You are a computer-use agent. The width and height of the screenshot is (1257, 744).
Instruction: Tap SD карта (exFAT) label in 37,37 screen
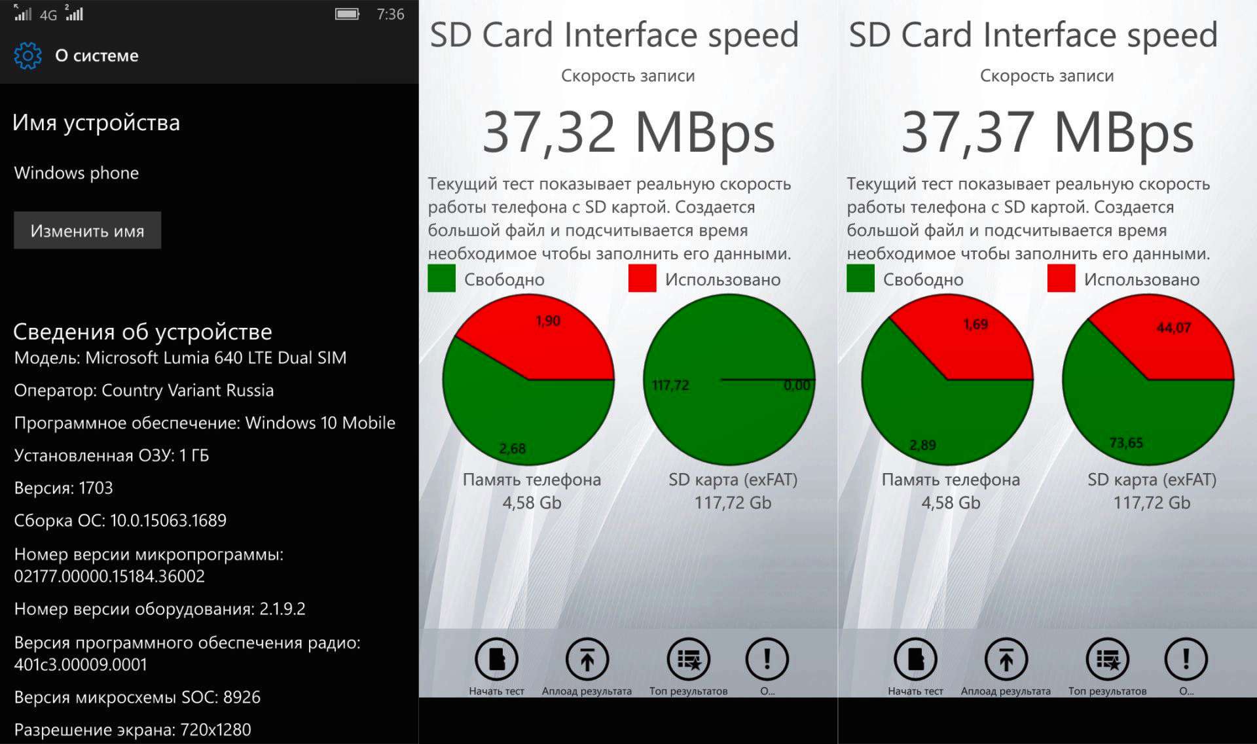point(1152,480)
